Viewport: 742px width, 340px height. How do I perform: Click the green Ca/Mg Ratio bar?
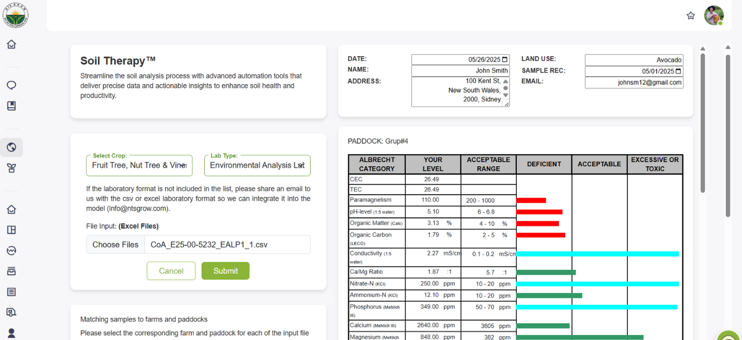coord(546,272)
